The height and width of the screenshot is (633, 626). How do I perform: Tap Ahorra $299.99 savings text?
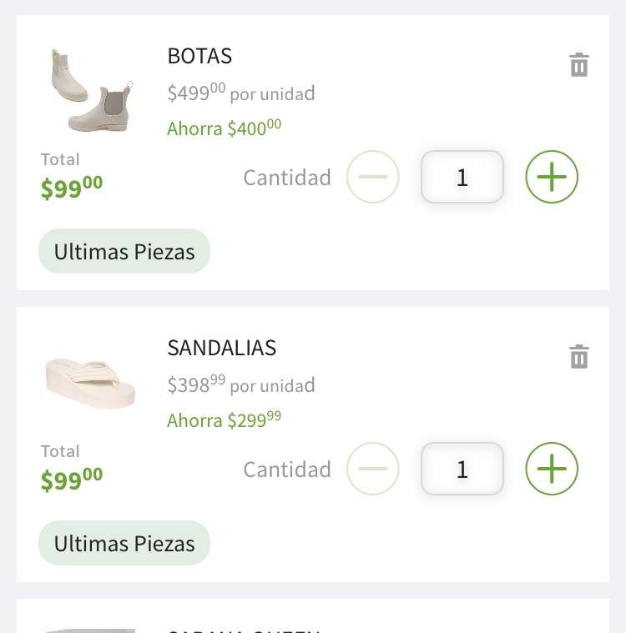pos(225,419)
